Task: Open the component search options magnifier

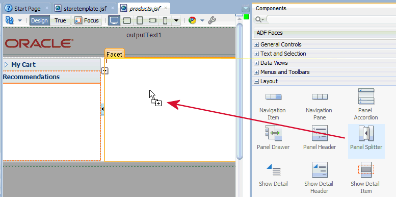Action: pyautogui.click(x=259, y=19)
